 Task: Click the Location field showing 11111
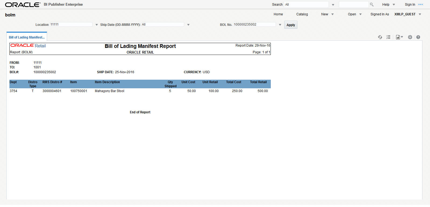71,24
